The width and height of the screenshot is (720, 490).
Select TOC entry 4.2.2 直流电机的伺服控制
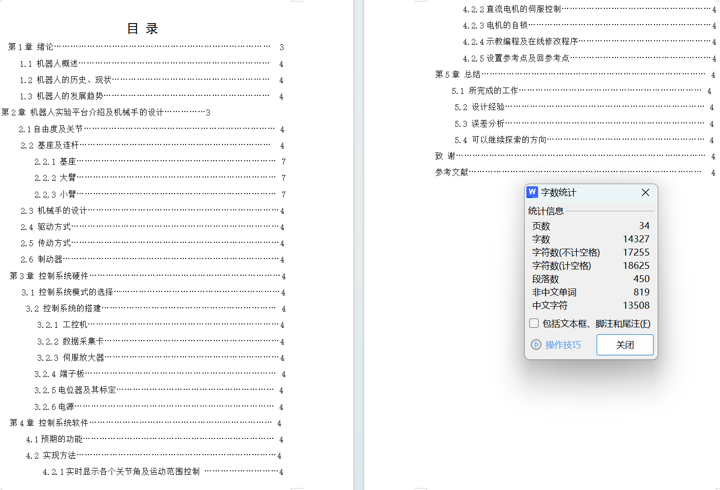coord(590,9)
